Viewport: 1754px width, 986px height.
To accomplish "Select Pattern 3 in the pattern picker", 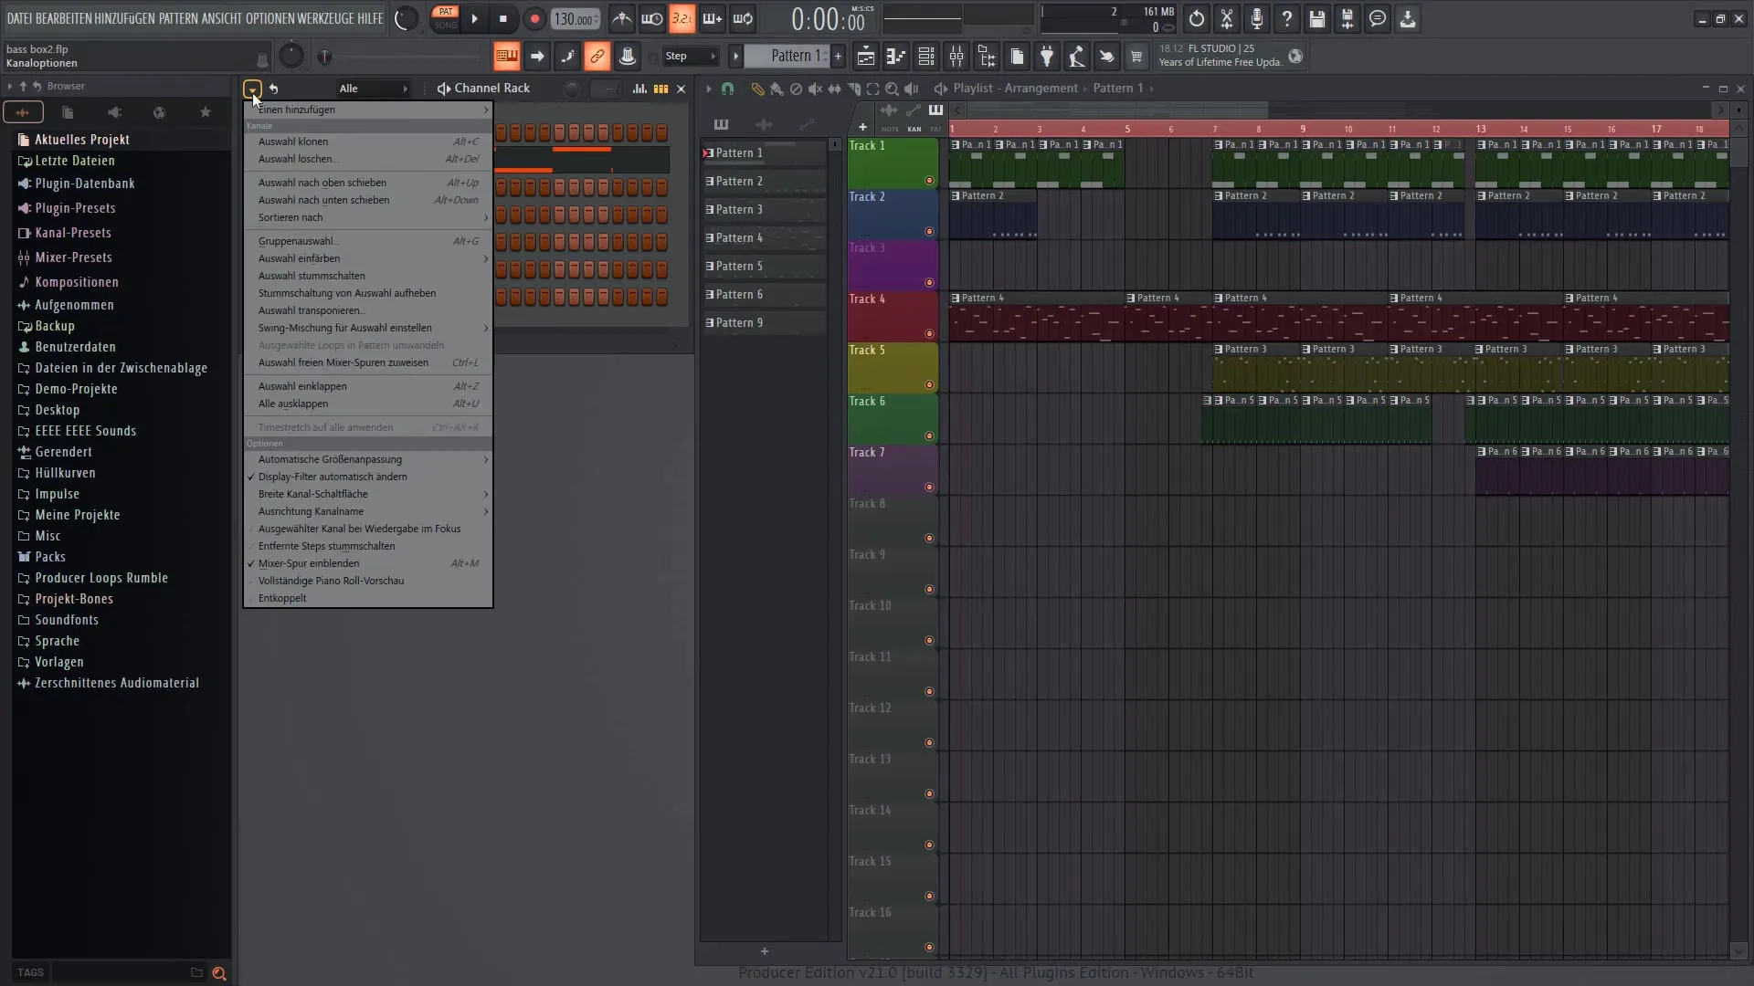I will point(764,210).
